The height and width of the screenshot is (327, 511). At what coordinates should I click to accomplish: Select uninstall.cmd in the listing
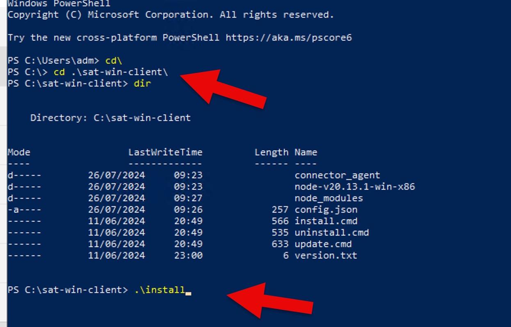pos(331,232)
